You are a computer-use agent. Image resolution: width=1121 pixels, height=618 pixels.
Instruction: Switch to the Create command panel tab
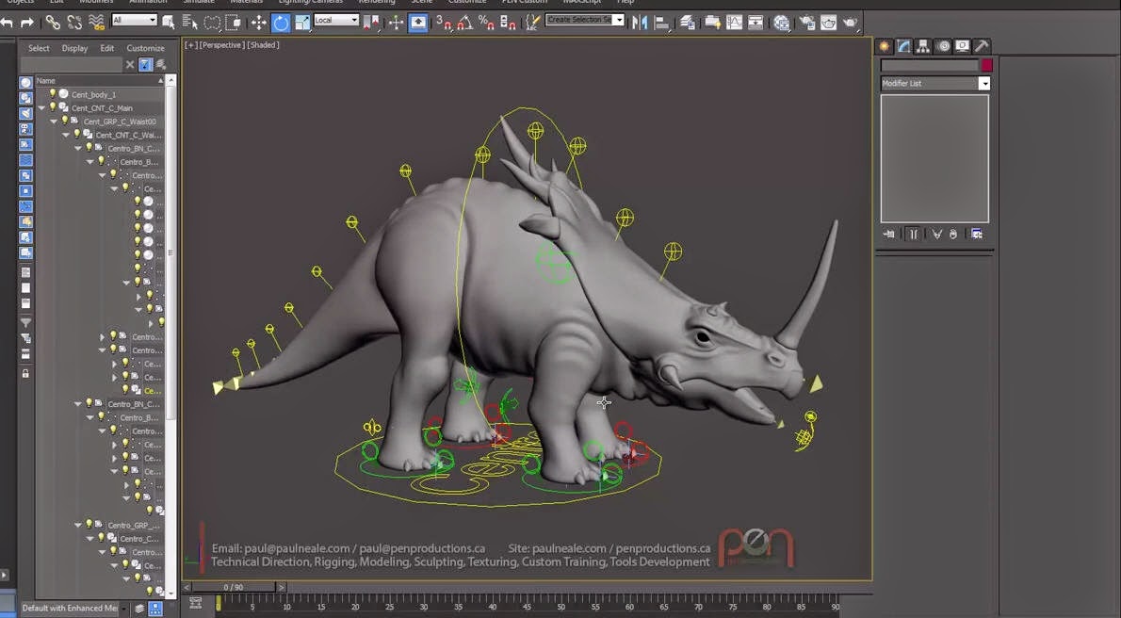(x=885, y=46)
